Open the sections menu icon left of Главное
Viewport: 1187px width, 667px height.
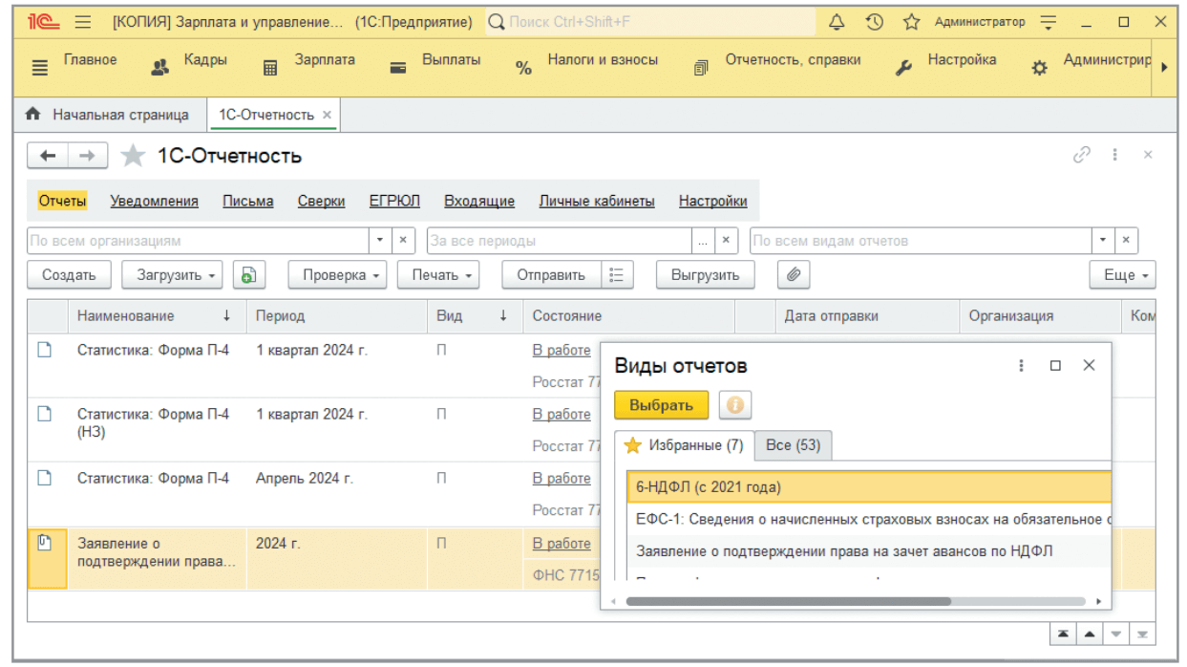coord(39,68)
